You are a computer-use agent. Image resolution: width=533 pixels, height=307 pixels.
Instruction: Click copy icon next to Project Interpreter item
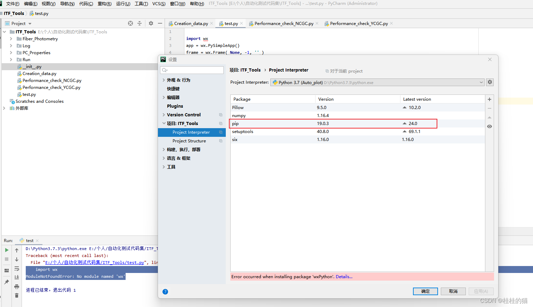pos(221,132)
